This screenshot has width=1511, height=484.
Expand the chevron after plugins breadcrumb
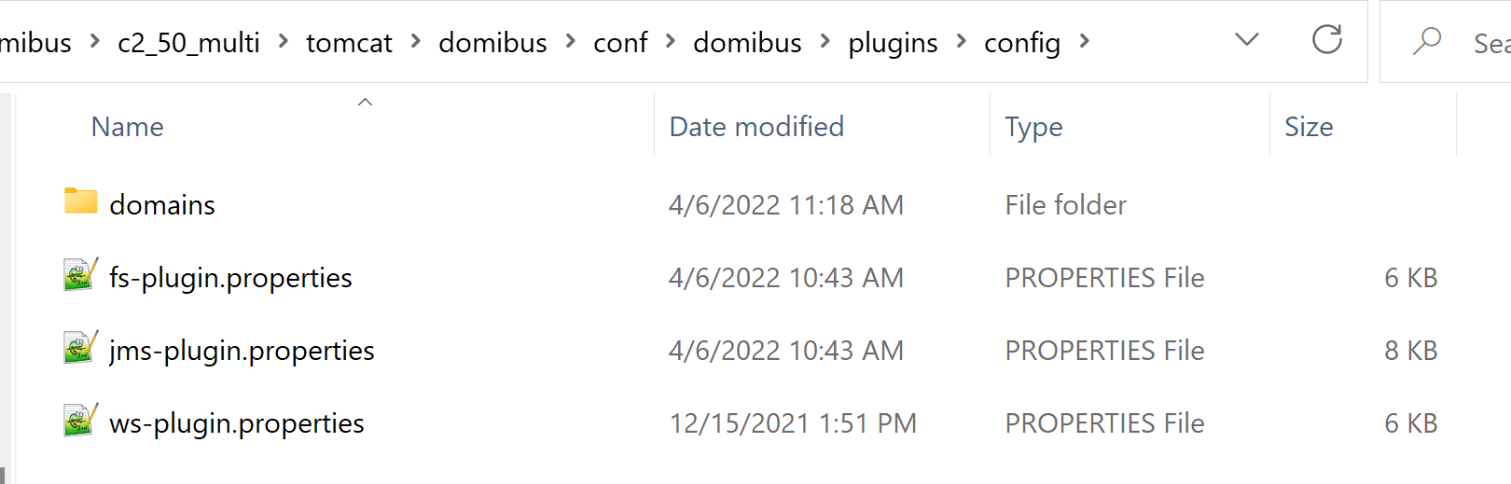961,41
